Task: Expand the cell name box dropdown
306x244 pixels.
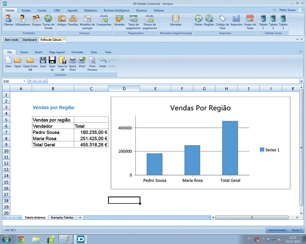Action: click(24, 81)
